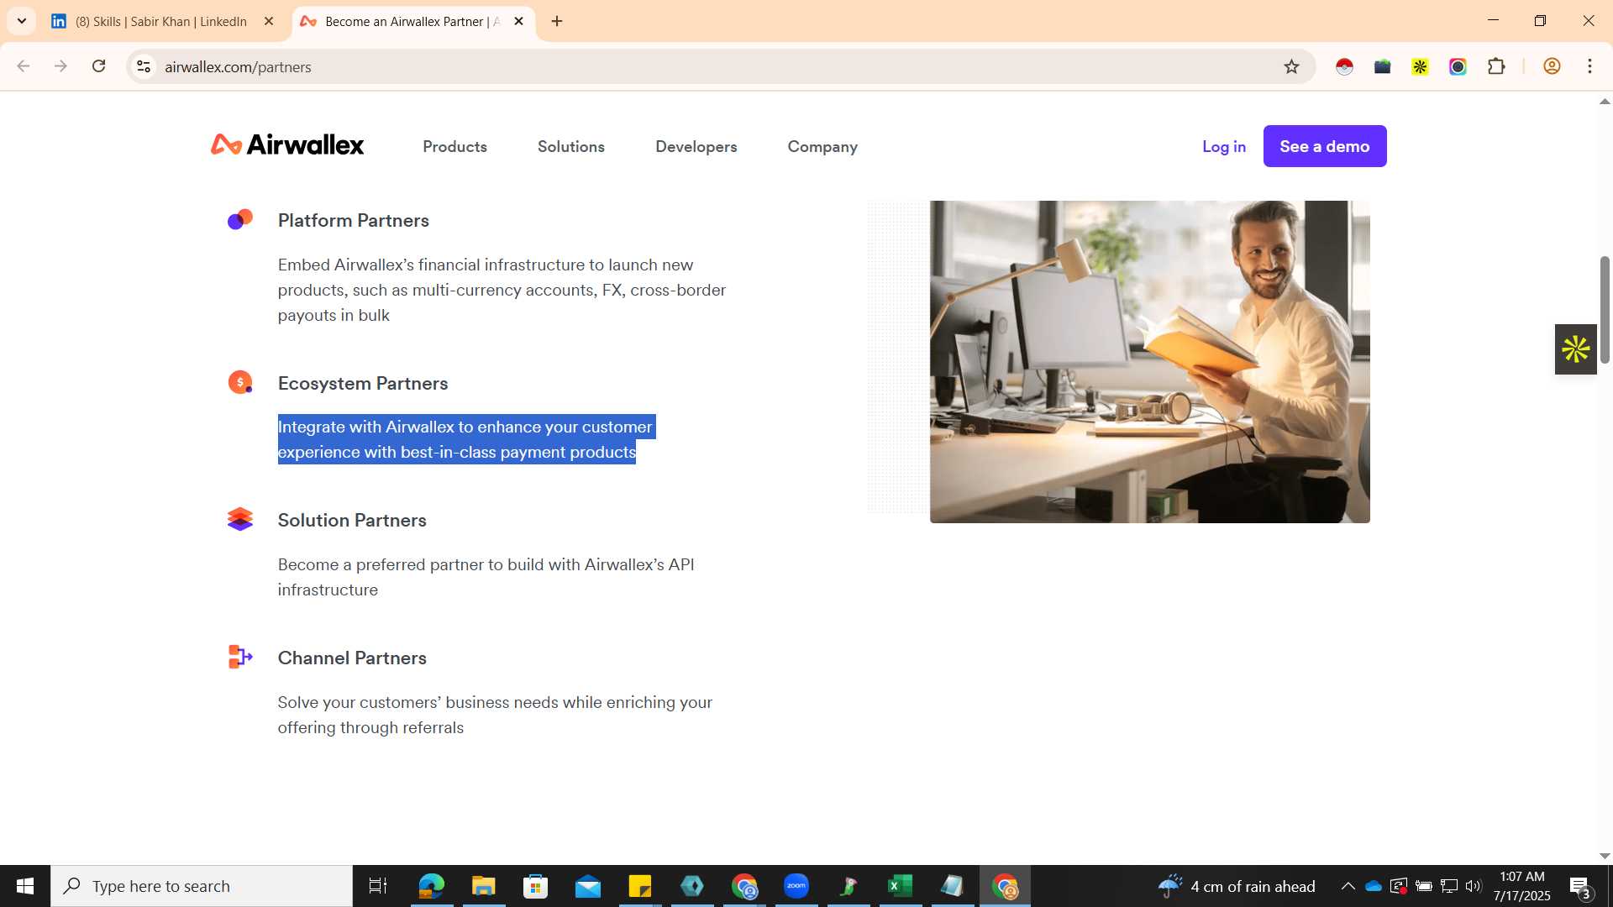Open Sticky Notes from taskbar
Image resolution: width=1613 pixels, height=907 pixels.
[x=640, y=886]
